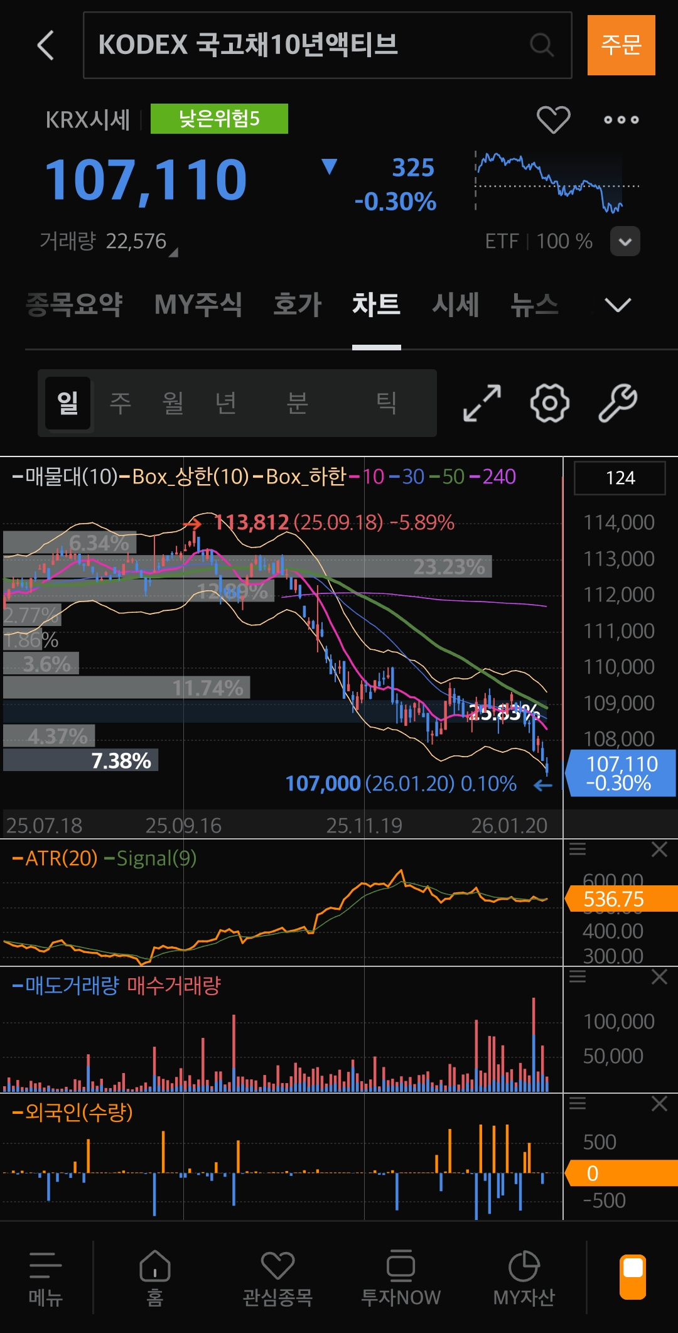Tap the 매물대(10) indicator legend
This screenshot has height=1333, width=678.
[65, 477]
